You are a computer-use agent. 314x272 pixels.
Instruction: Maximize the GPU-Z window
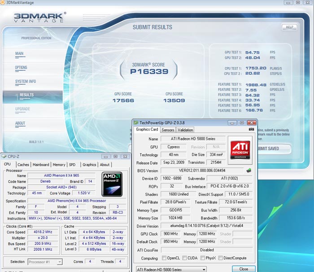(242, 123)
